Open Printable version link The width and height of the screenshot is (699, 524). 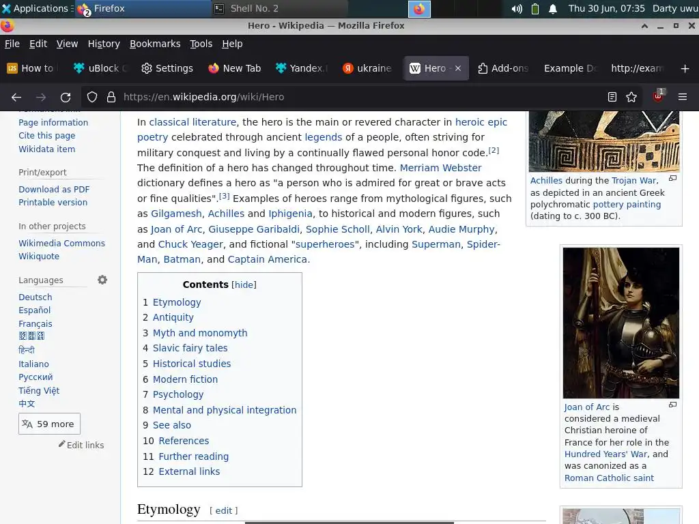[53, 202]
